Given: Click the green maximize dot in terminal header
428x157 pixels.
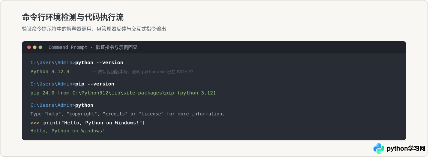Looking at the screenshot, I should pos(40,47).
